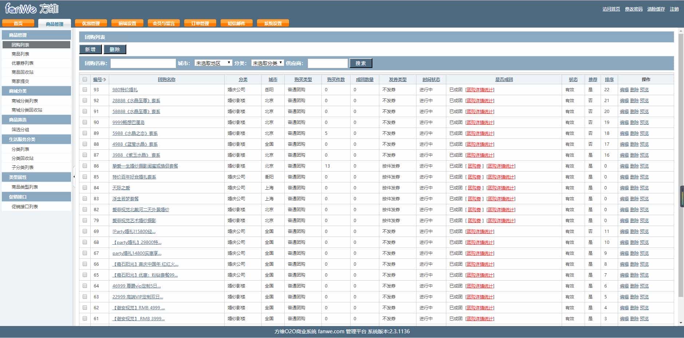Screen dimensions: 684x338
Task: Open 优惠券列表 in the sidebar
Action: coord(23,63)
